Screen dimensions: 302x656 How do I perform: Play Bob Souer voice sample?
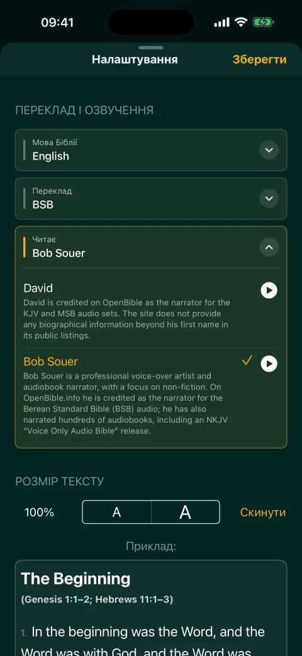[269, 364]
